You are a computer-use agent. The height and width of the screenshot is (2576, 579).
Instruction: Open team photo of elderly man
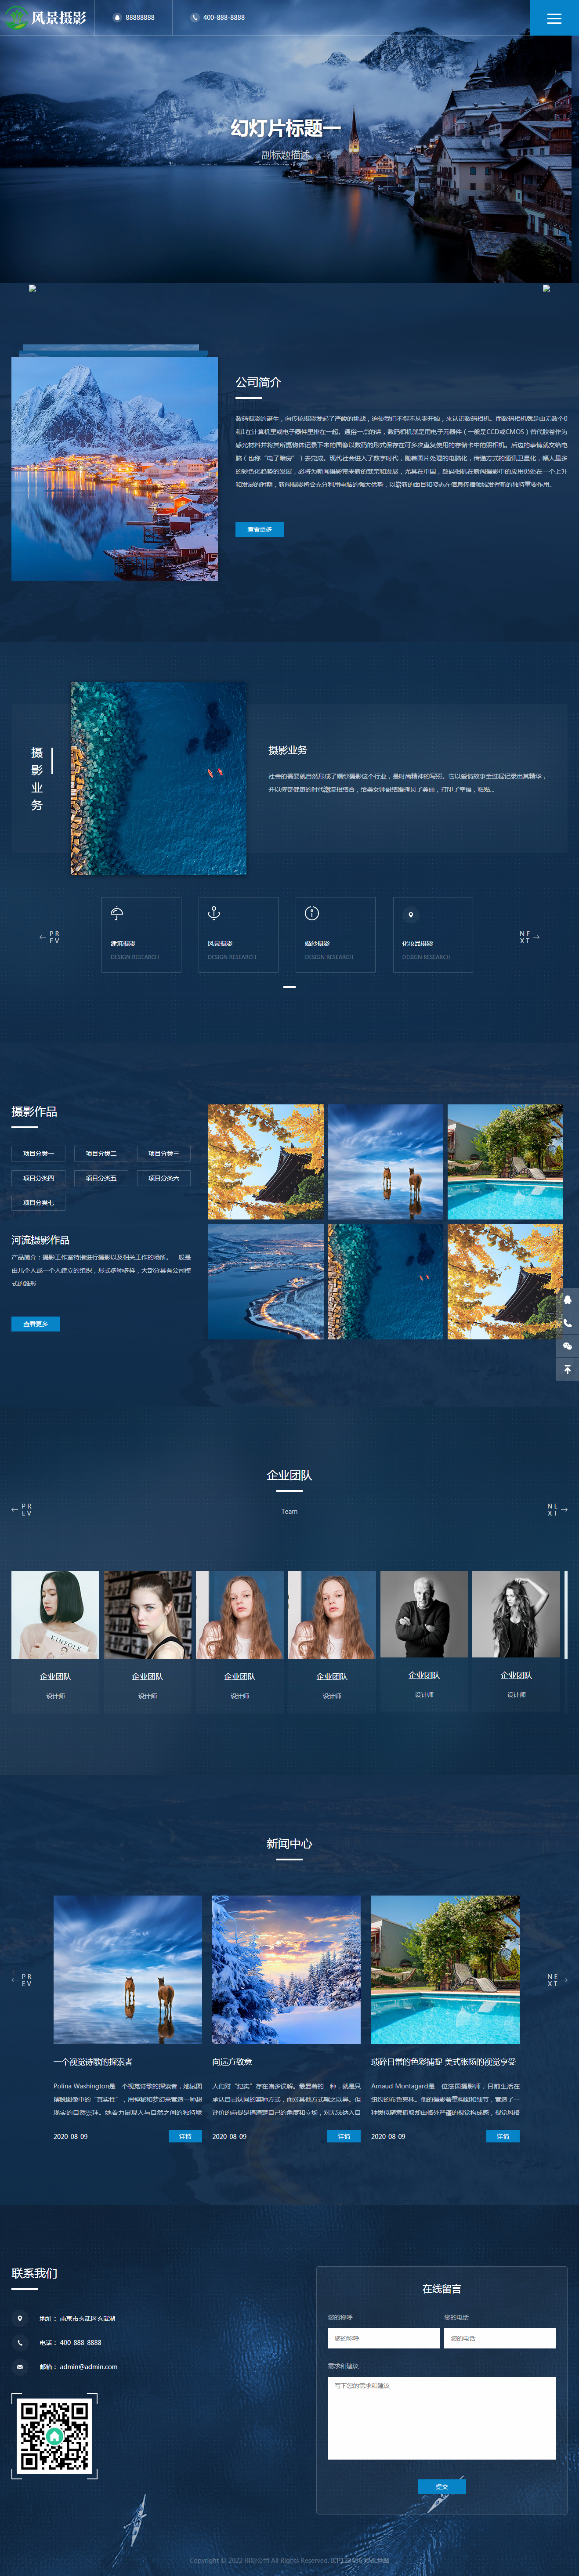[424, 1615]
